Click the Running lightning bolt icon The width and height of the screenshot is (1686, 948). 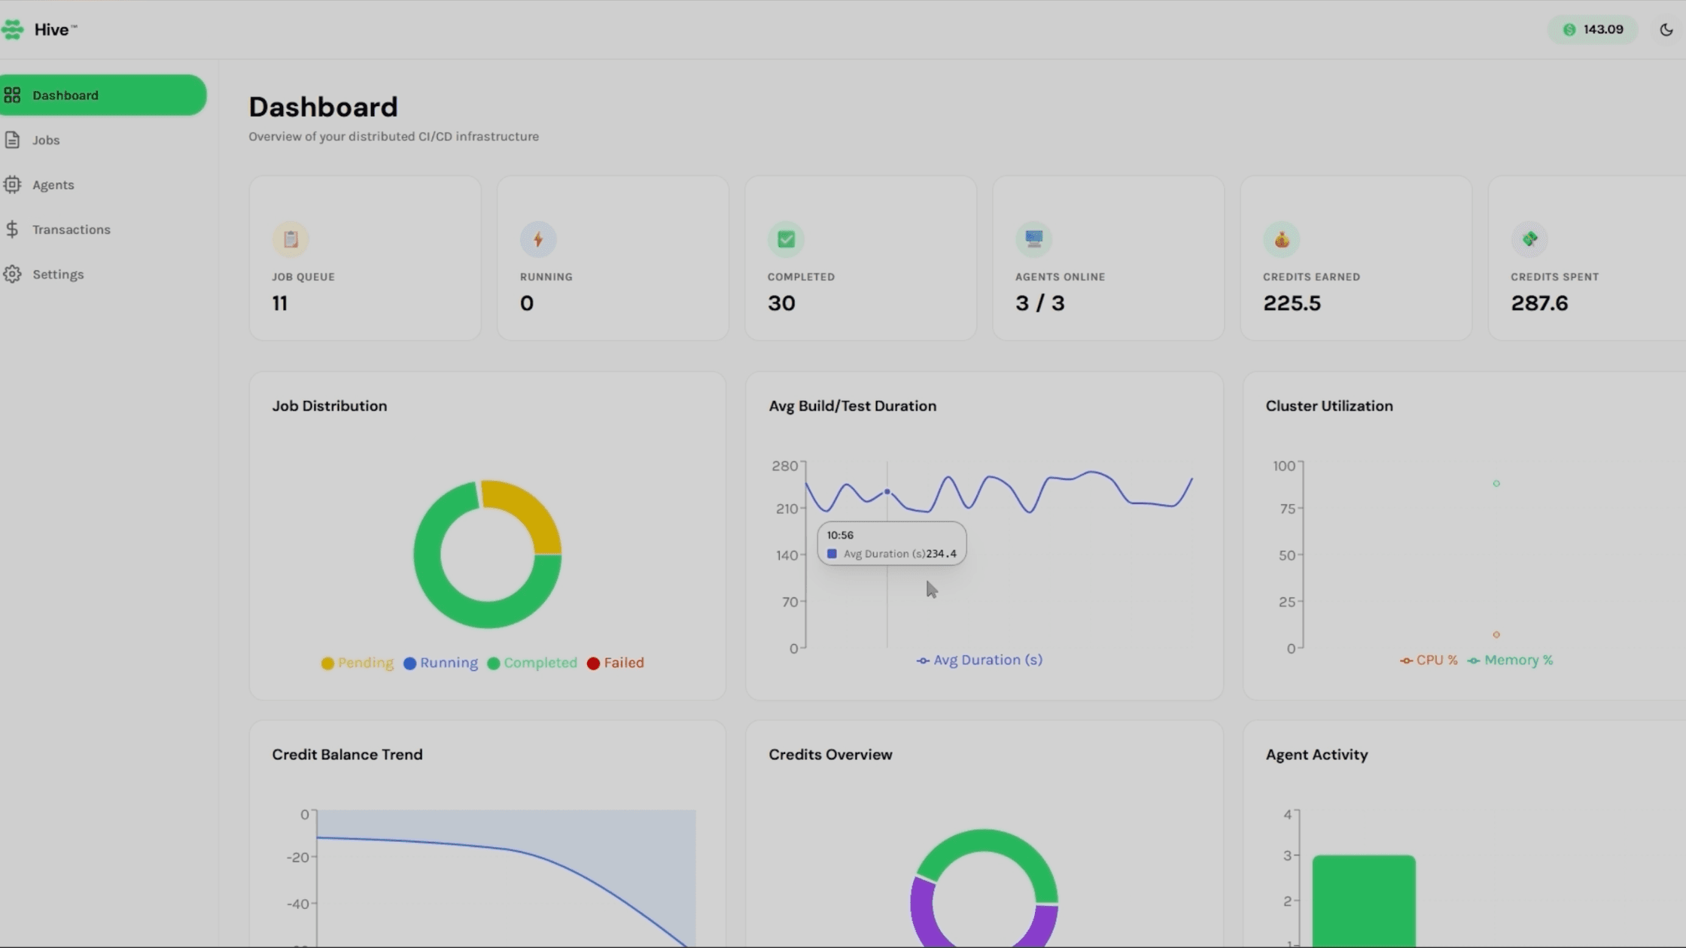538,239
